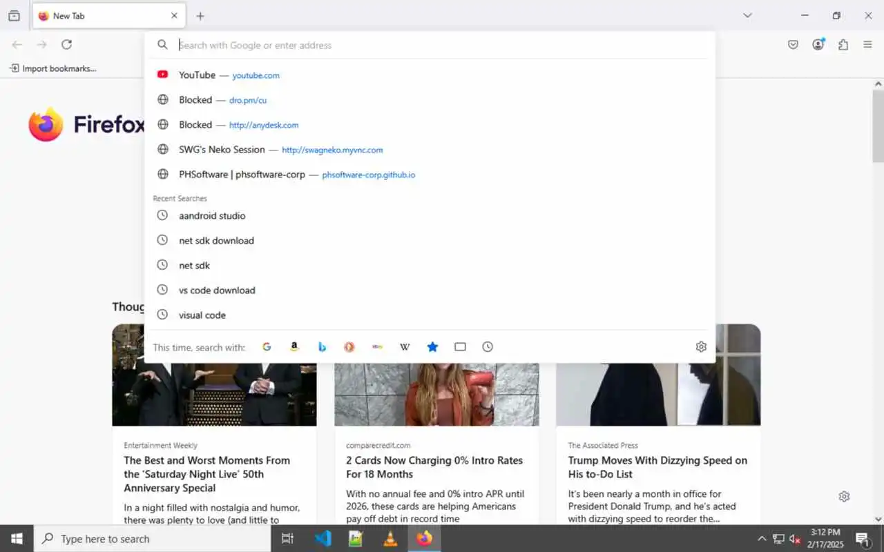Search this time with Wikipedia icon
This screenshot has width=884, height=552.
[405, 347]
